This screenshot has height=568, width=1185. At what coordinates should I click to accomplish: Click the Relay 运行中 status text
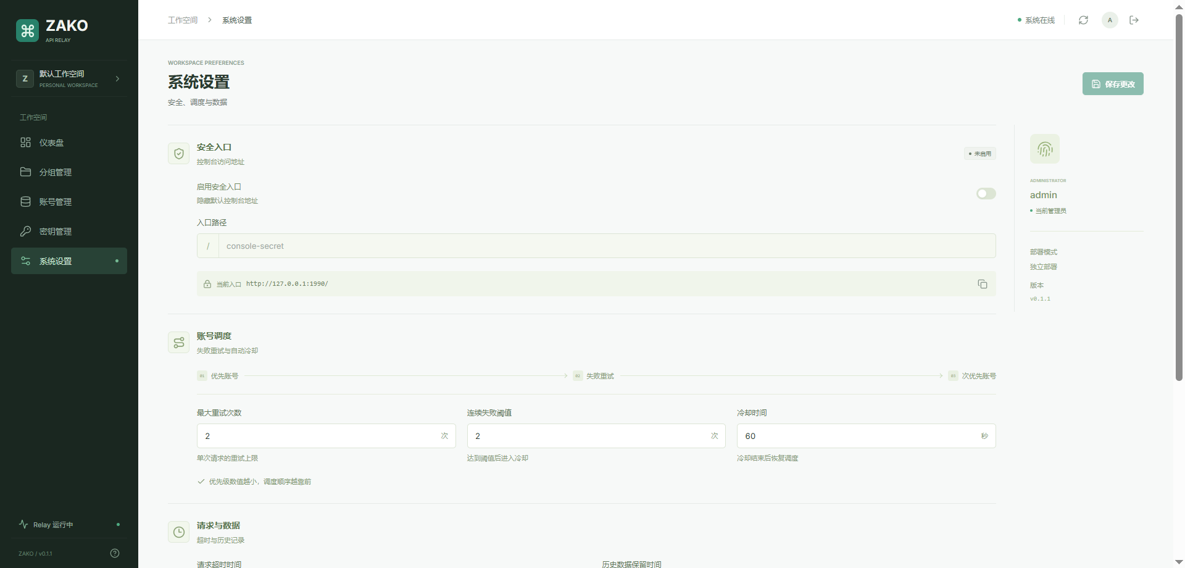pyautogui.click(x=53, y=525)
